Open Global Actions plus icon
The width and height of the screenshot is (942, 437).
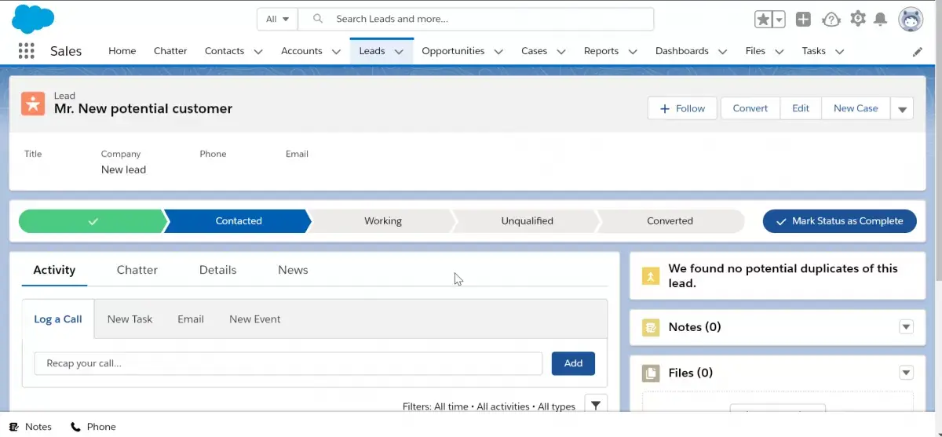tap(803, 20)
